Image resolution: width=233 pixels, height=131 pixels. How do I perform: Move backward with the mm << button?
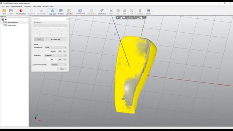tap(60, 59)
